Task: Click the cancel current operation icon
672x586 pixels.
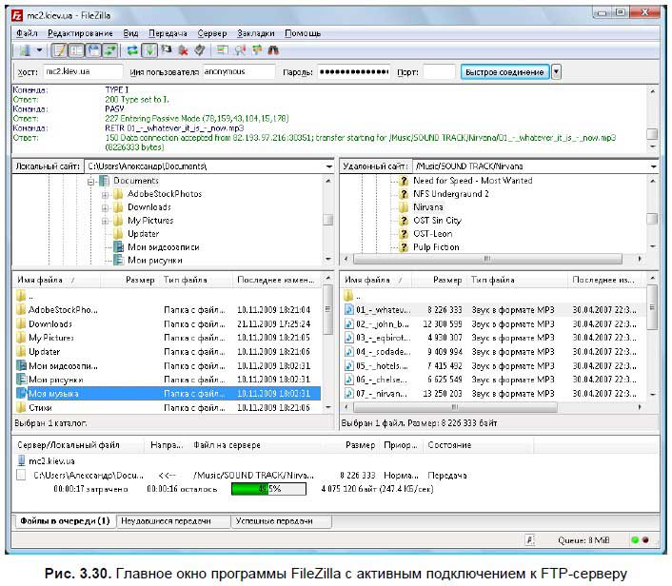Action: [x=167, y=49]
